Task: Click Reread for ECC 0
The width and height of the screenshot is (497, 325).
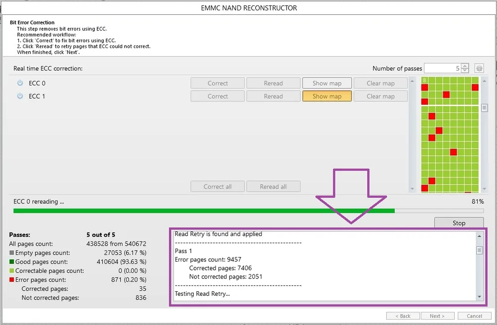Action: click(x=273, y=83)
